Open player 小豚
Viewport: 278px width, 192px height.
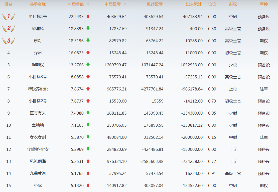[x=38, y=185]
